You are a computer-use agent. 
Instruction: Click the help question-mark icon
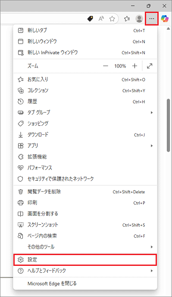pyautogui.click(x=20, y=271)
